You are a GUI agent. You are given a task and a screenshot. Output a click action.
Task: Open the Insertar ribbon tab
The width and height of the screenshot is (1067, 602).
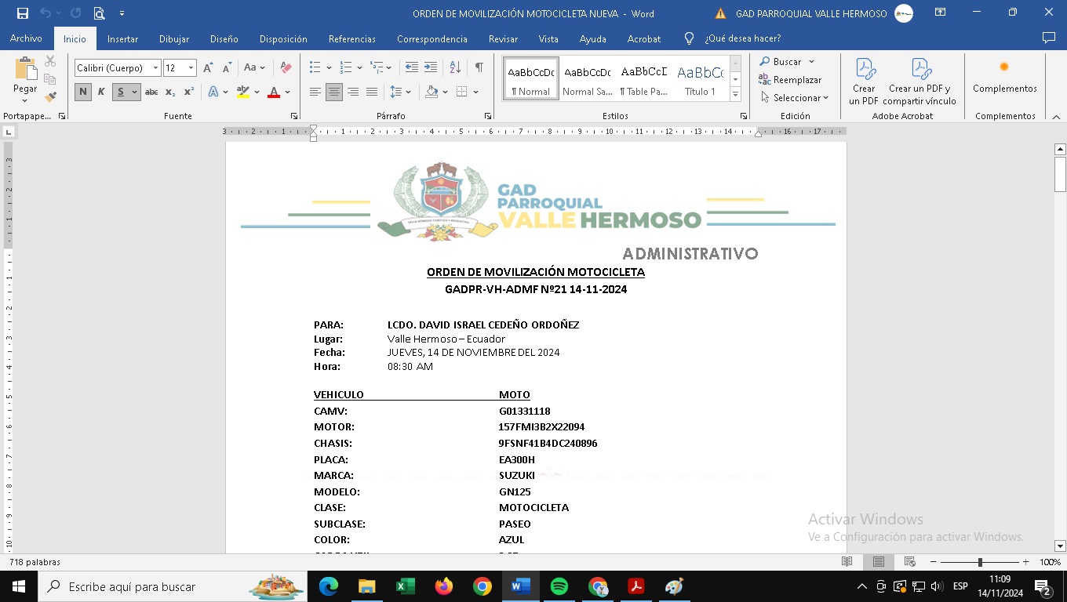point(122,38)
